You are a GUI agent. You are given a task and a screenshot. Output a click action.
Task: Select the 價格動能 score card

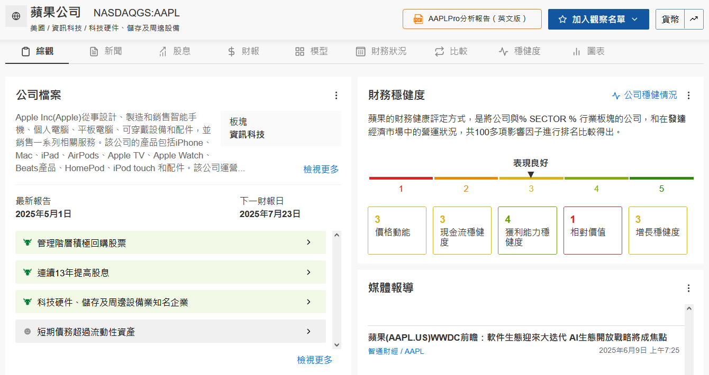(397, 230)
